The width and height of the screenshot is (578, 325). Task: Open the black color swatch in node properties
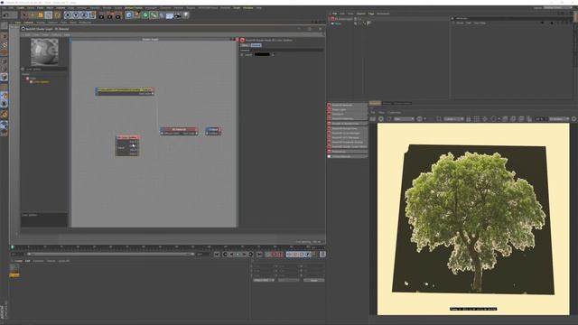262,54
